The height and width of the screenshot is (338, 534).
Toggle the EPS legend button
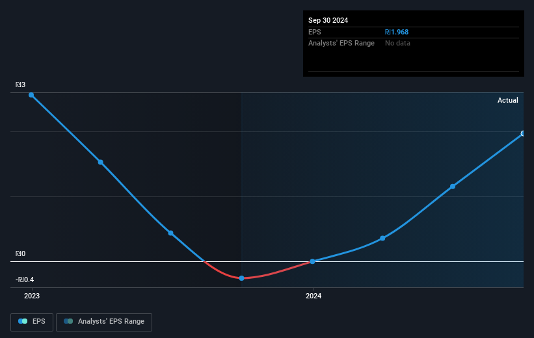32,322
